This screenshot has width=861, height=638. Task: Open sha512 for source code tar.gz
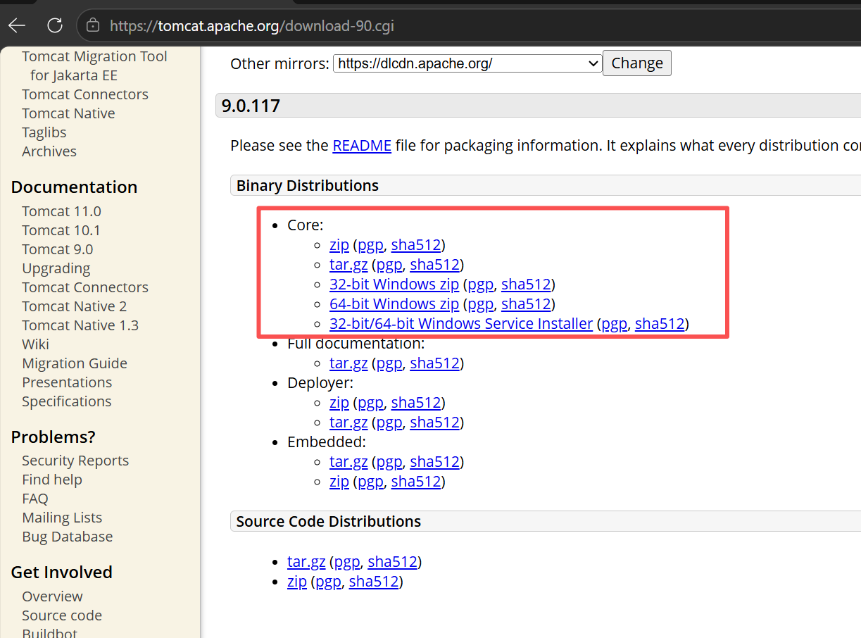click(393, 562)
